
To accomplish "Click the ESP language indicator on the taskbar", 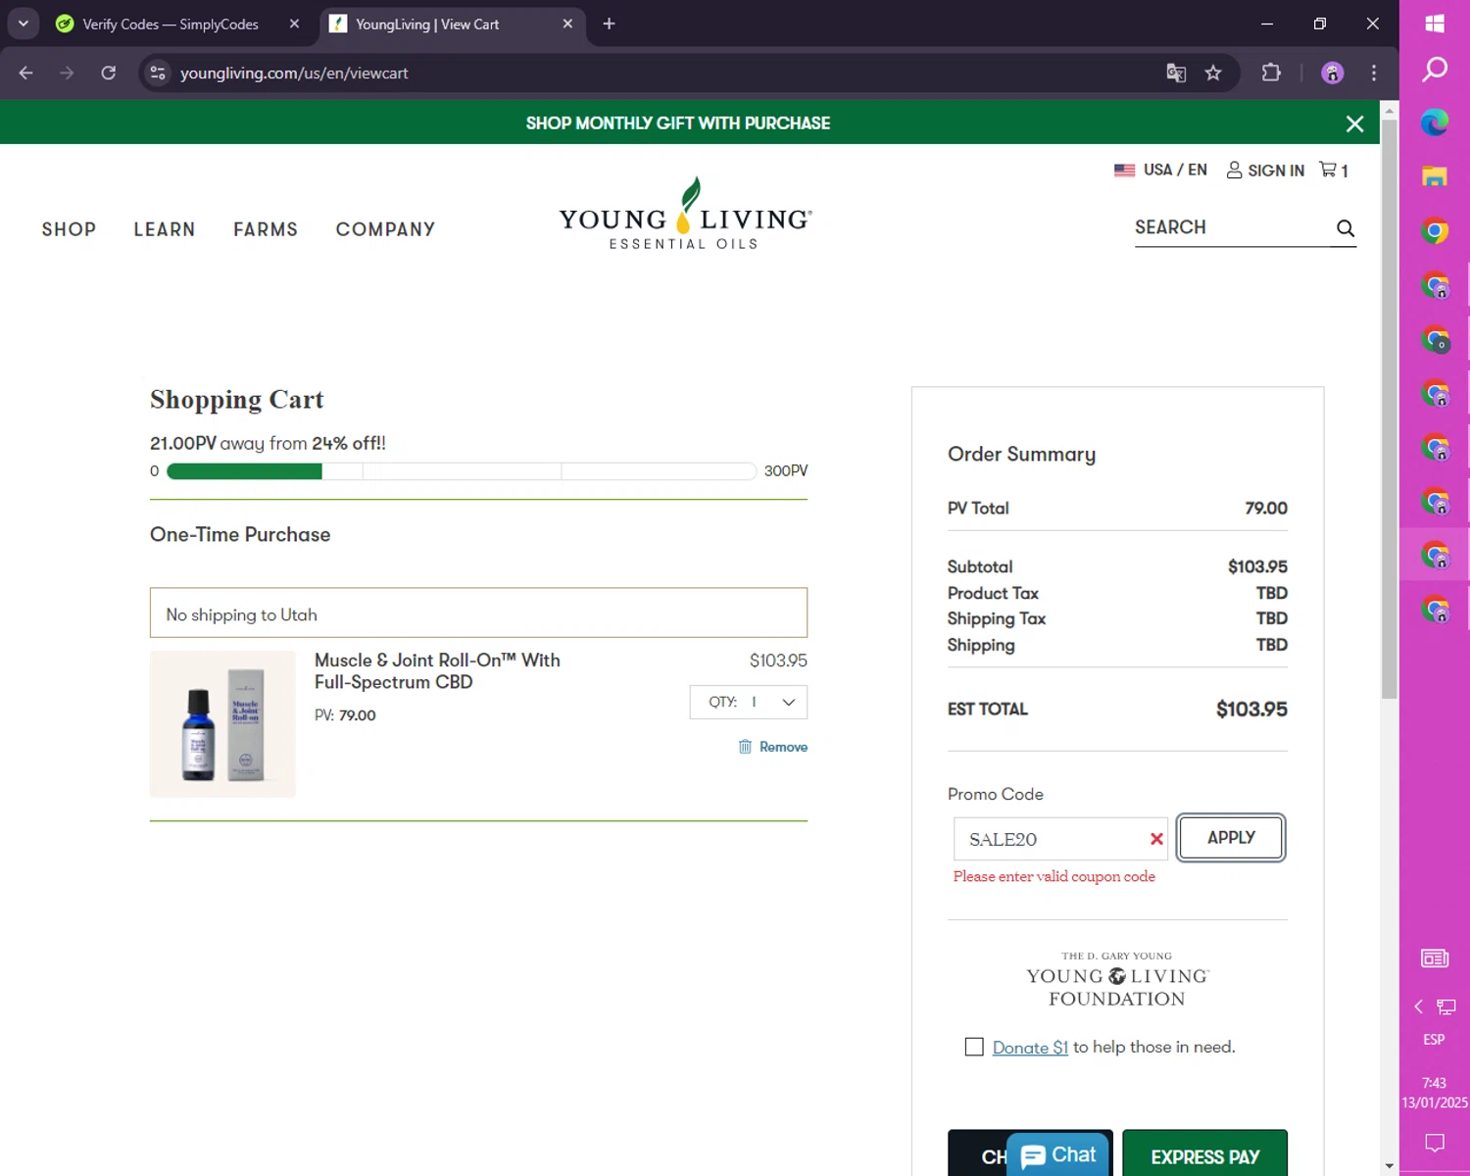I will tap(1434, 1039).
